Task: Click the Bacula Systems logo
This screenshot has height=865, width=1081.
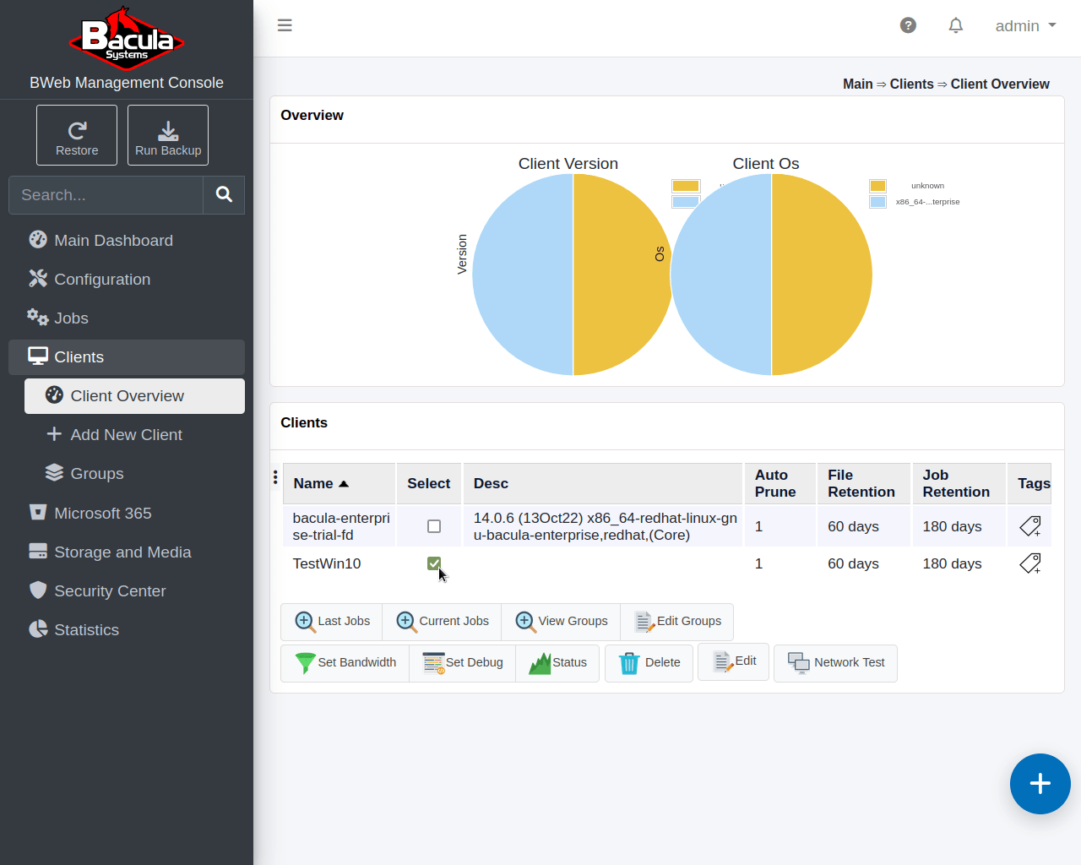Action: pos(127,38)
